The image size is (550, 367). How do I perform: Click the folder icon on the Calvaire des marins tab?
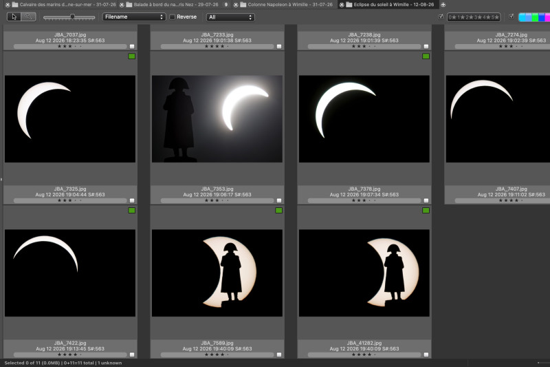[15, 5]
